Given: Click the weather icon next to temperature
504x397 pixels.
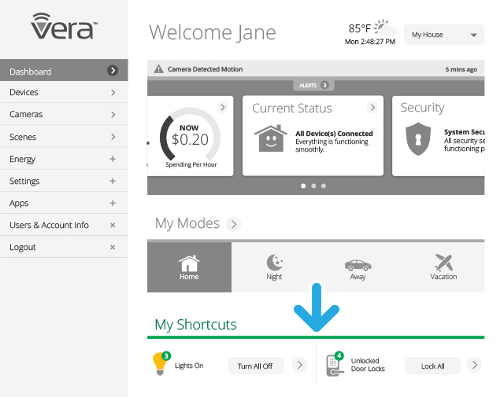Looking at the screenshot, I should tap(383, 27).
